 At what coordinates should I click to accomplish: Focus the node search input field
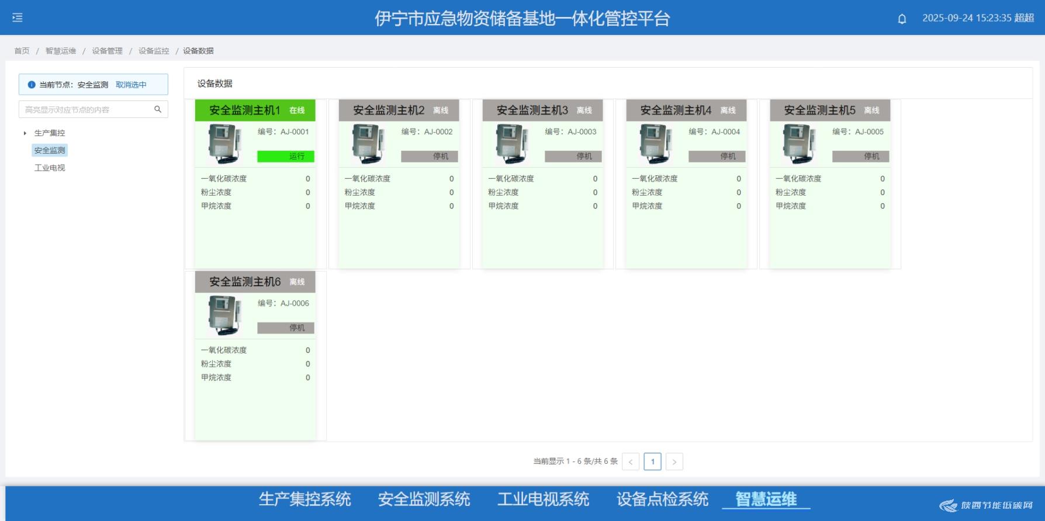[x=88, y=109]
